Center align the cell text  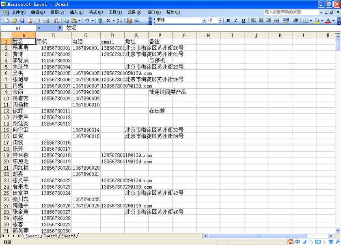click(261, 20)
